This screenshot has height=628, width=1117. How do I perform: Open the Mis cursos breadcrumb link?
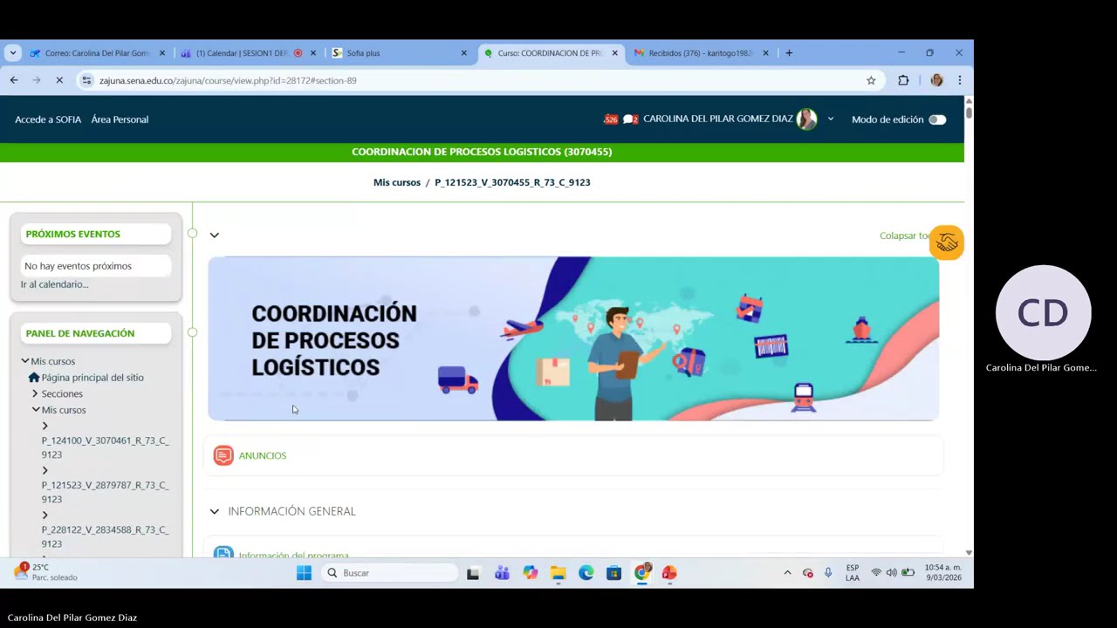(x=397, y=182)
